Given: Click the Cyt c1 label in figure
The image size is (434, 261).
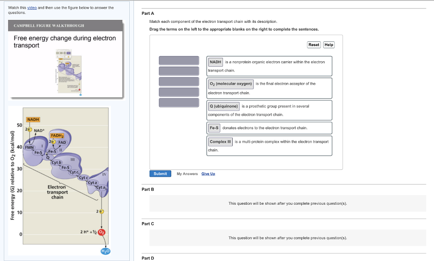Looking at the screenshot, I should click(74, 172).
